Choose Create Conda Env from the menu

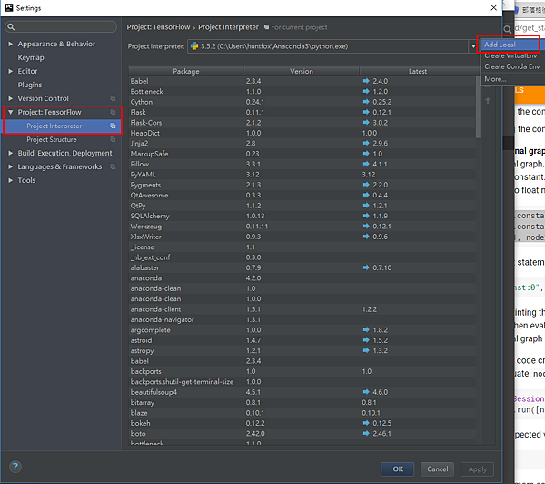pyautogui.click(x=512, y=66)
